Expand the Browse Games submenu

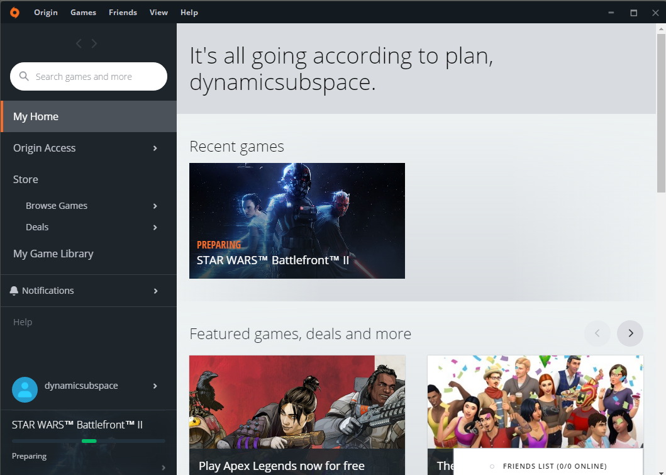(155, 206)
